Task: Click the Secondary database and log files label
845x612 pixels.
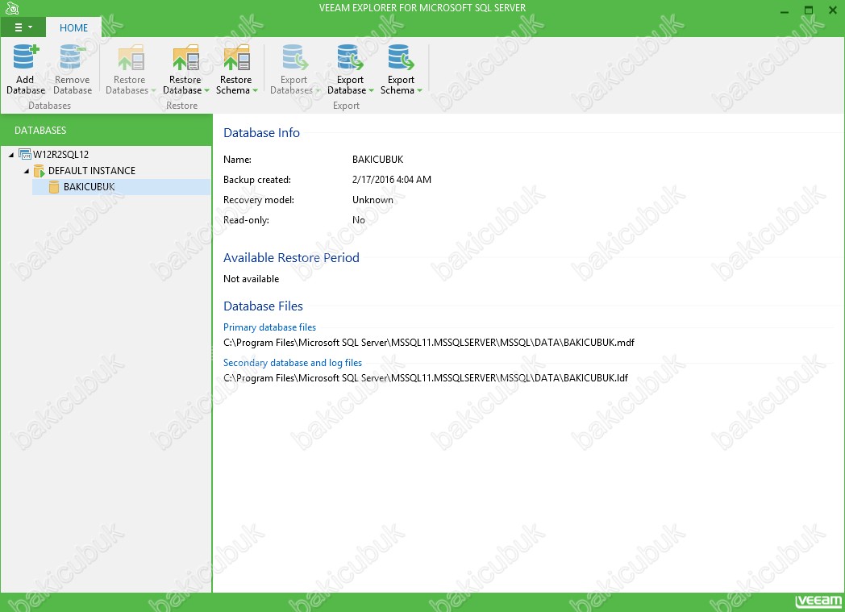Action: click(293, 363)
